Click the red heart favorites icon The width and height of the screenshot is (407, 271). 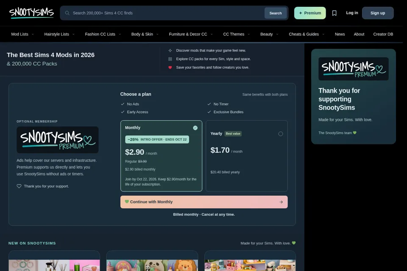[170, 67]
